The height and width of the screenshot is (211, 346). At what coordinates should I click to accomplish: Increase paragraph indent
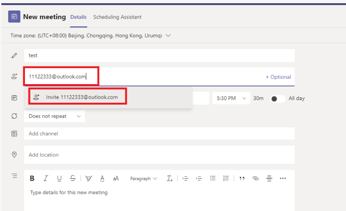tap(199, 178)
